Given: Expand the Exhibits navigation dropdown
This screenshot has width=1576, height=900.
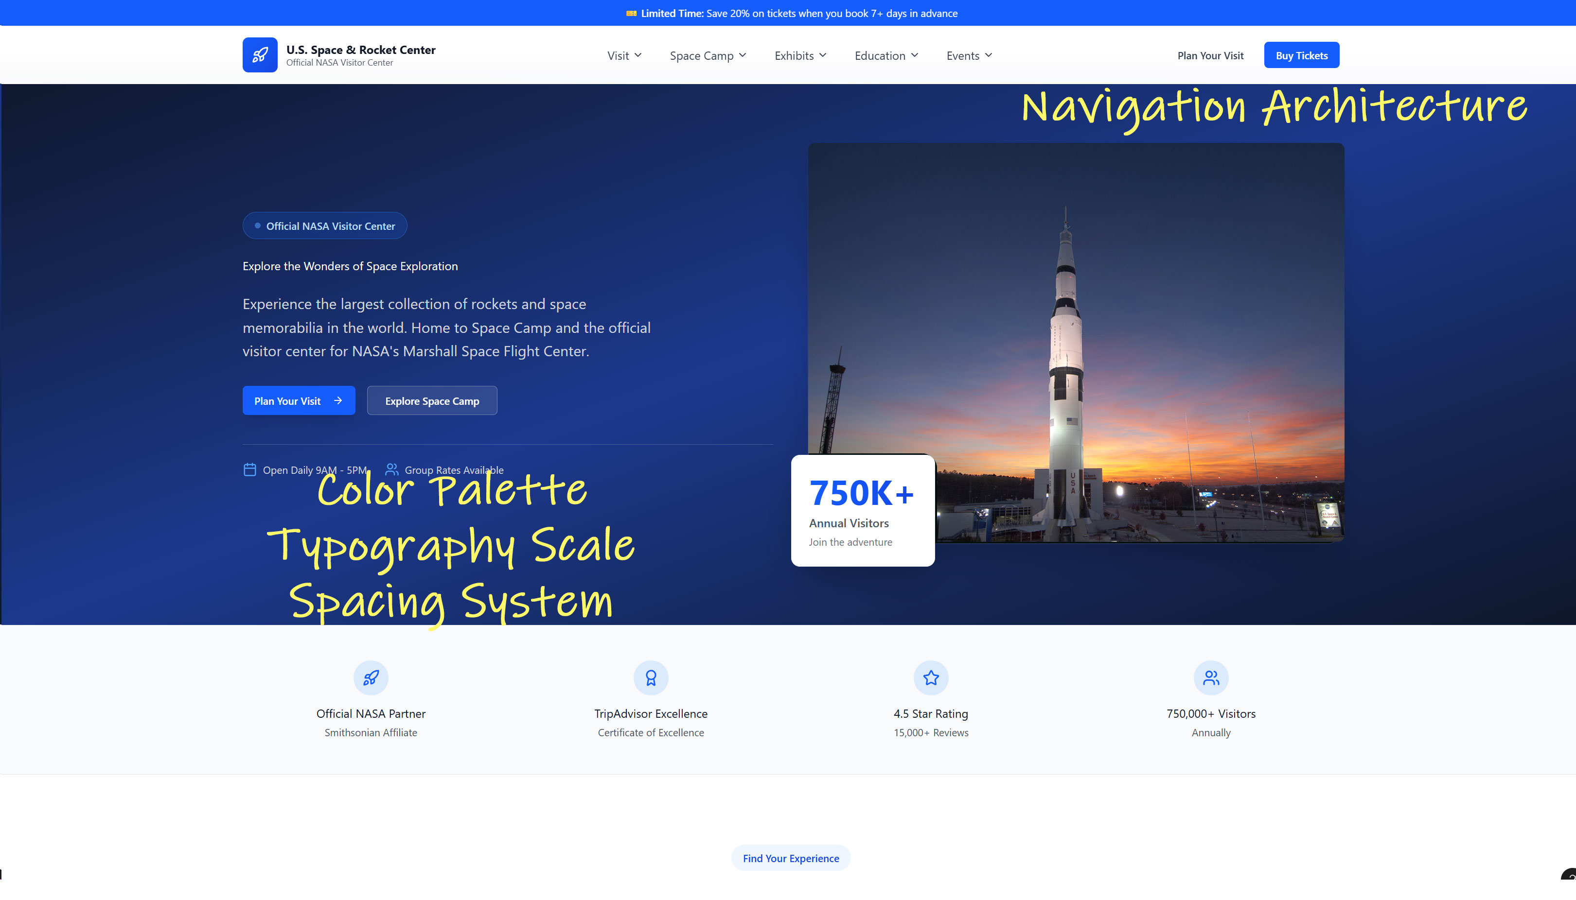Looking at the screenshot, I should (x=800, y=55).
